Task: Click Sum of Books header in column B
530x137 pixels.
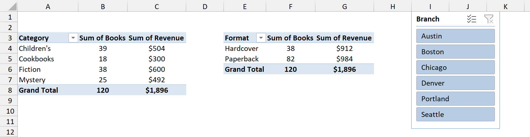Action: pyautogui.click(x=103, y=38)
